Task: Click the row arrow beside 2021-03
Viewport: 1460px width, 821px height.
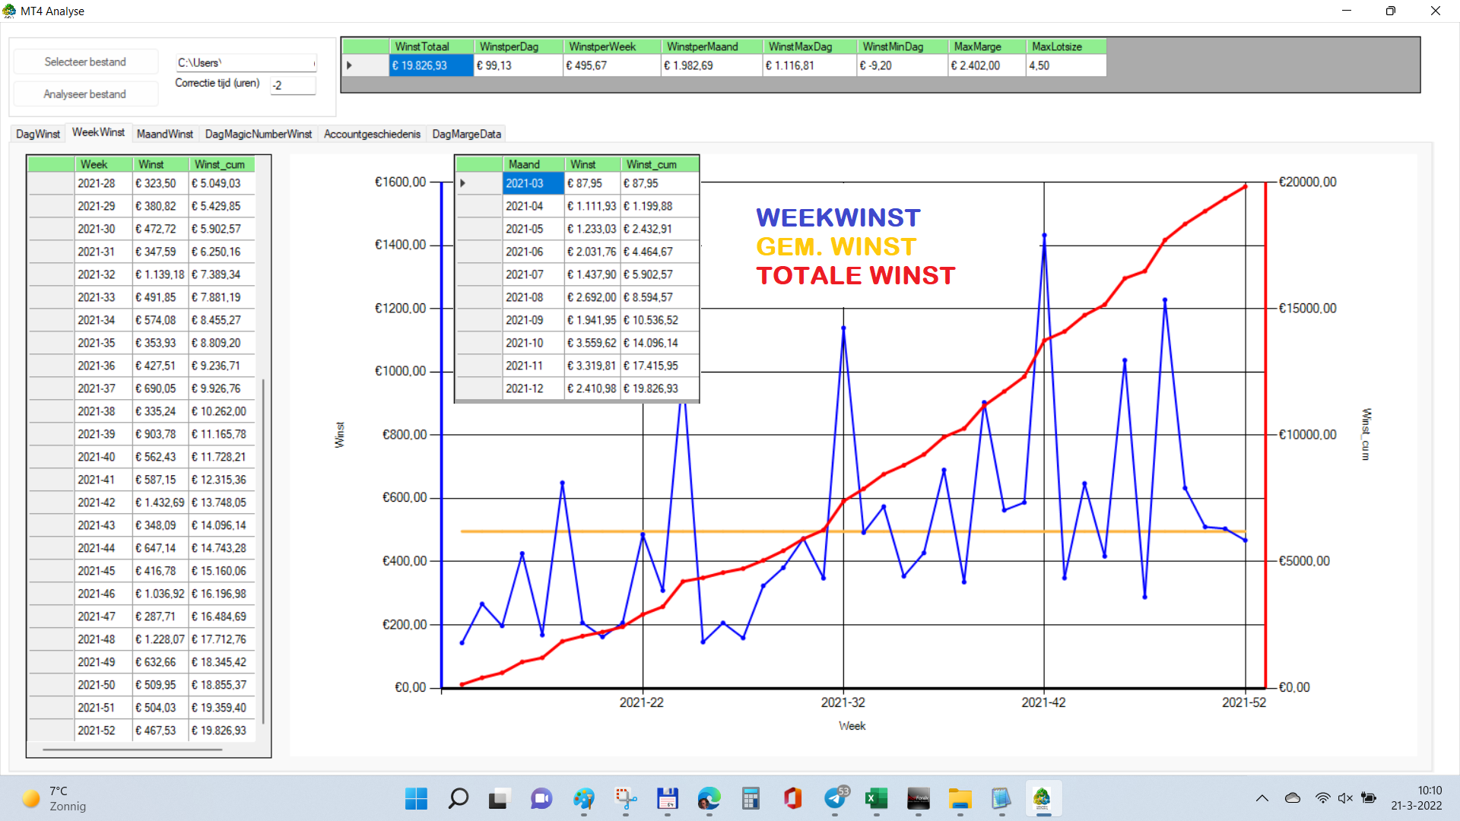Action: [462, 183]
